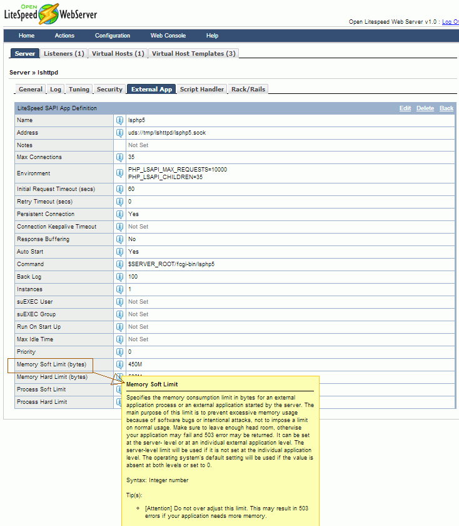Viewport: 459px width, 526px height.
Task: Click the $SERVER_ROOT/fcgi-bin/lsphp5 command value
Action: [x=171, y=264]
